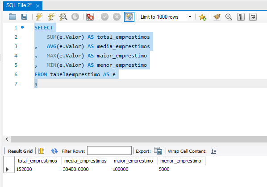
Task: Click the Filter Rows input field
Action: [109, 150]
